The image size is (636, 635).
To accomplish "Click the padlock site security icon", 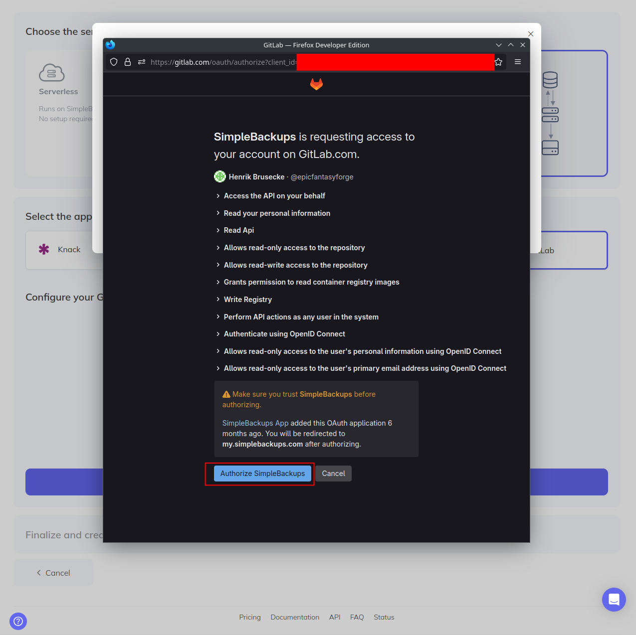I will pyautogui.click(x=128, y=62).
